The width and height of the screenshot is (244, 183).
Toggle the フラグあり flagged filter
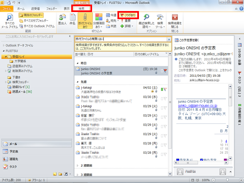(x=128, y=15)
